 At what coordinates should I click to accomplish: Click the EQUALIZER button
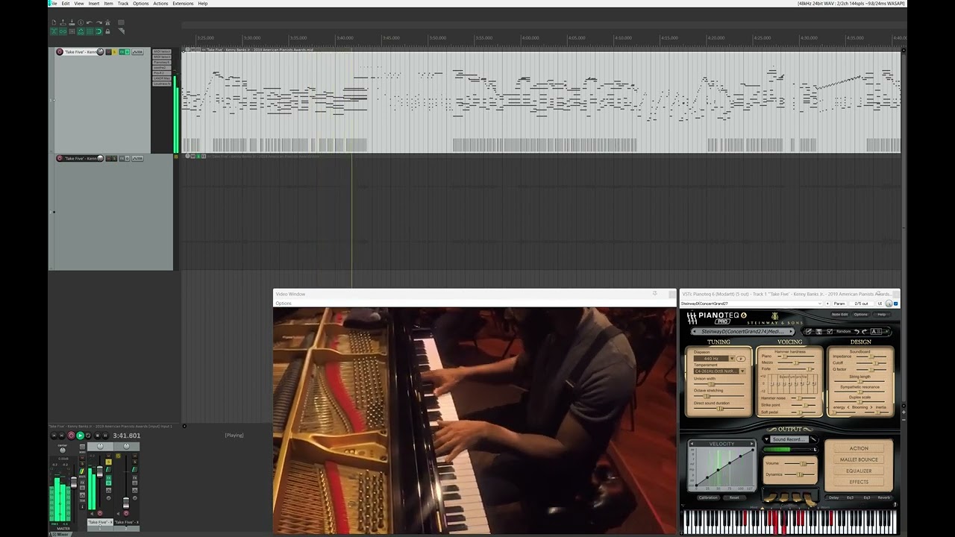pyautogui.click(x=859, y=471)
